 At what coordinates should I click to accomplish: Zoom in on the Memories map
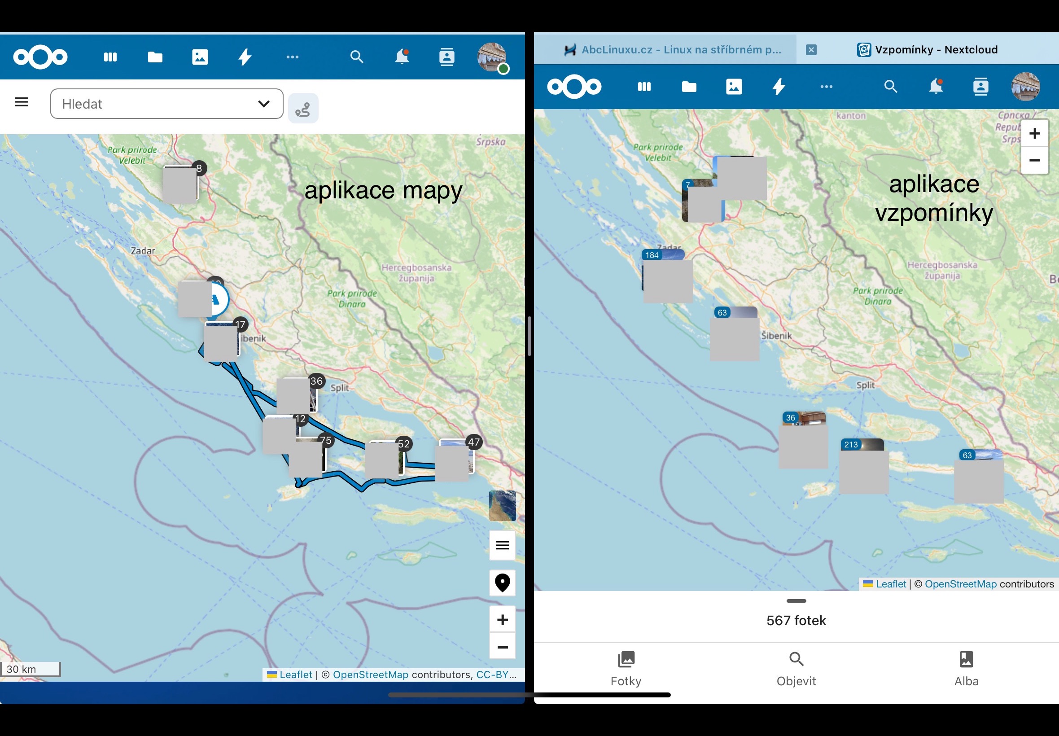click(x=1035, y=134)
